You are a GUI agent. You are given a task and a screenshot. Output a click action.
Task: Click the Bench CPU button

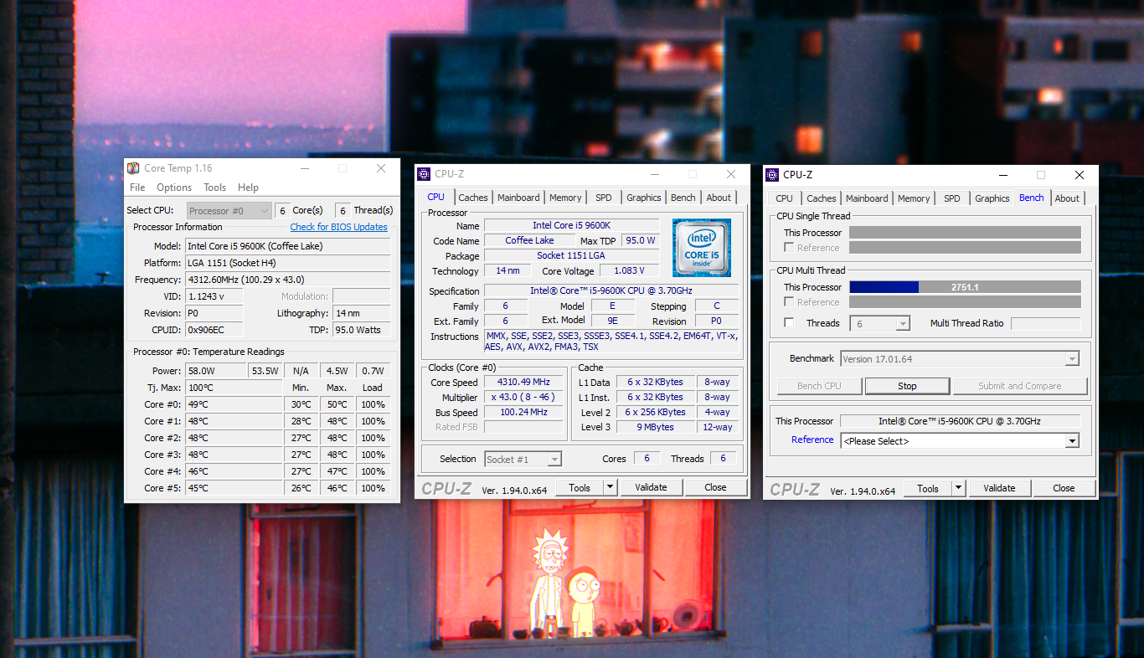coord(818,386)
